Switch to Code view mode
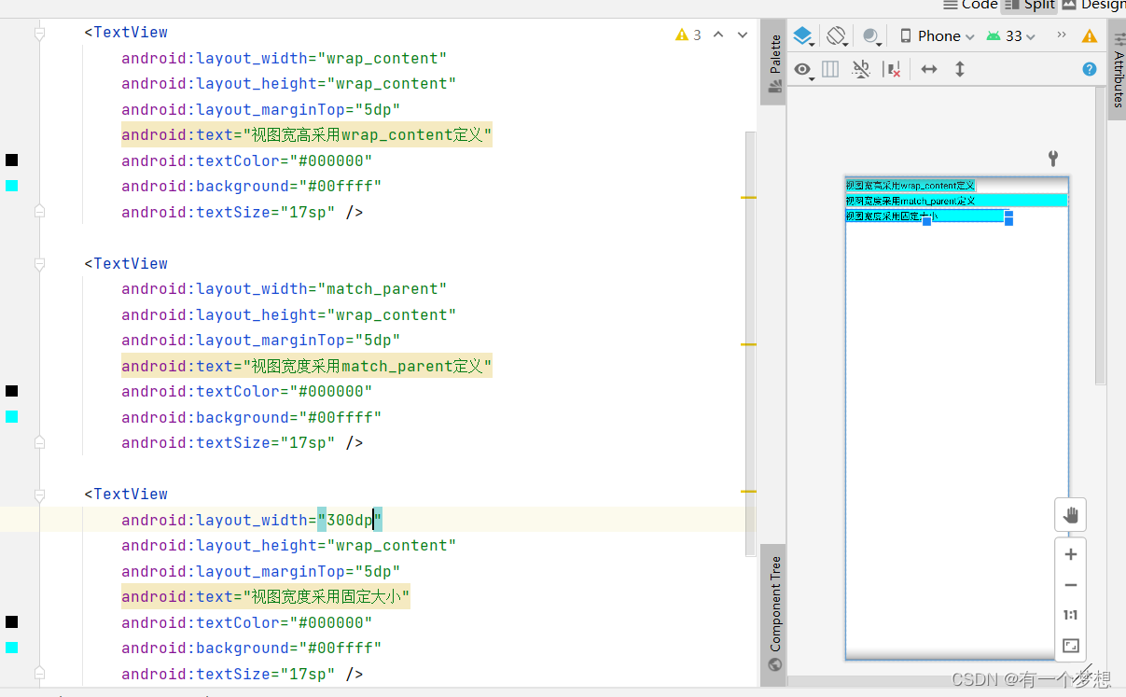 coord(970,5)
